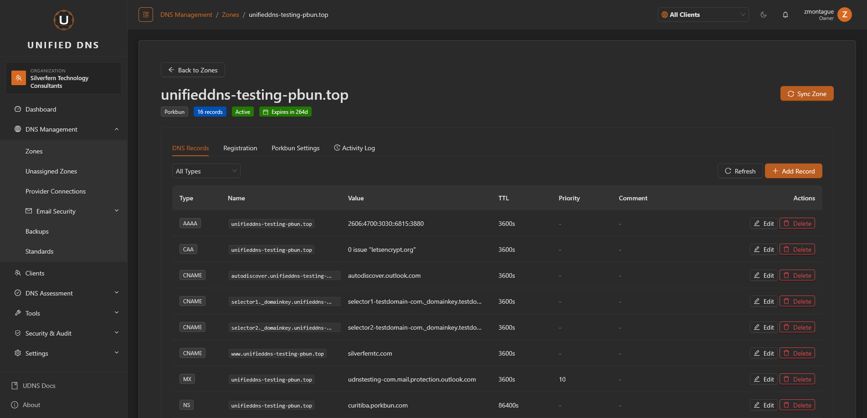Screen dimensions: 867x418
Task: Click the silverferntc.com value
Action: tap(370, 353)
